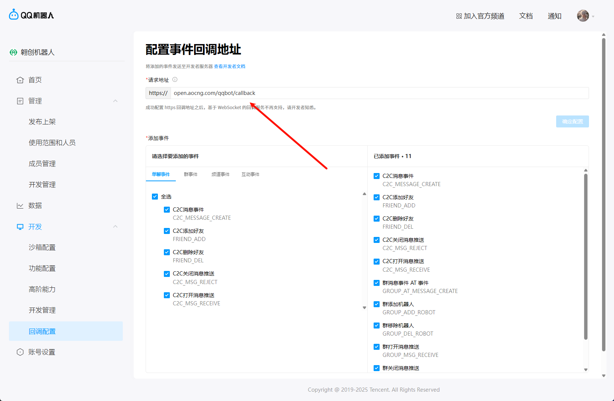Click the 数据 chart icon in sidebar
Screen dimensions: 614x401
point(20,206)
